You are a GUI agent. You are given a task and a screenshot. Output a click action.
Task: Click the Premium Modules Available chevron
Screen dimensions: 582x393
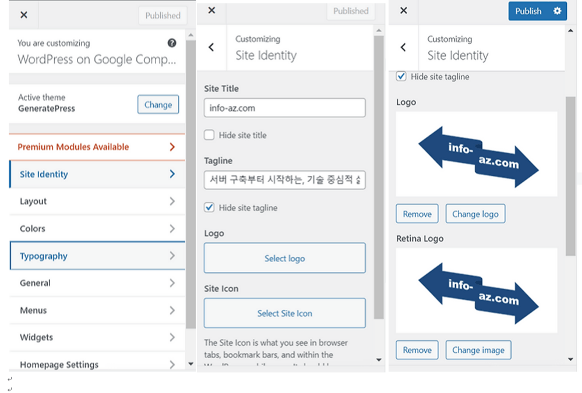click(x=172, y=147)
